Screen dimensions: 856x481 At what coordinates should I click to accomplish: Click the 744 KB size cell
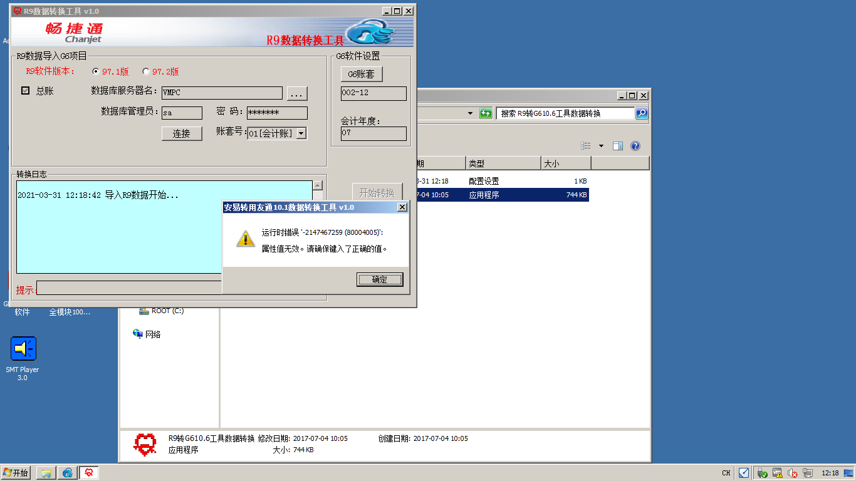[x=576, y=195]
